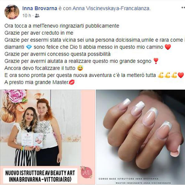Click the first flexed biceps emoji

tap(161, 75)
